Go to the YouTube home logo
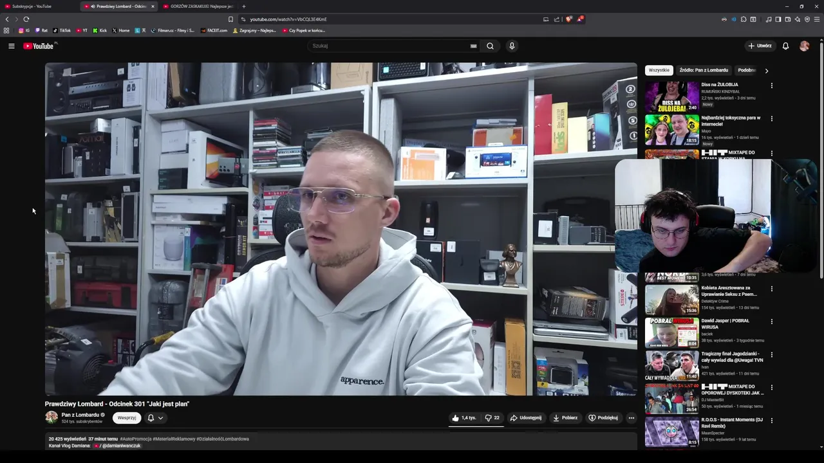 [x=40, y=46]
